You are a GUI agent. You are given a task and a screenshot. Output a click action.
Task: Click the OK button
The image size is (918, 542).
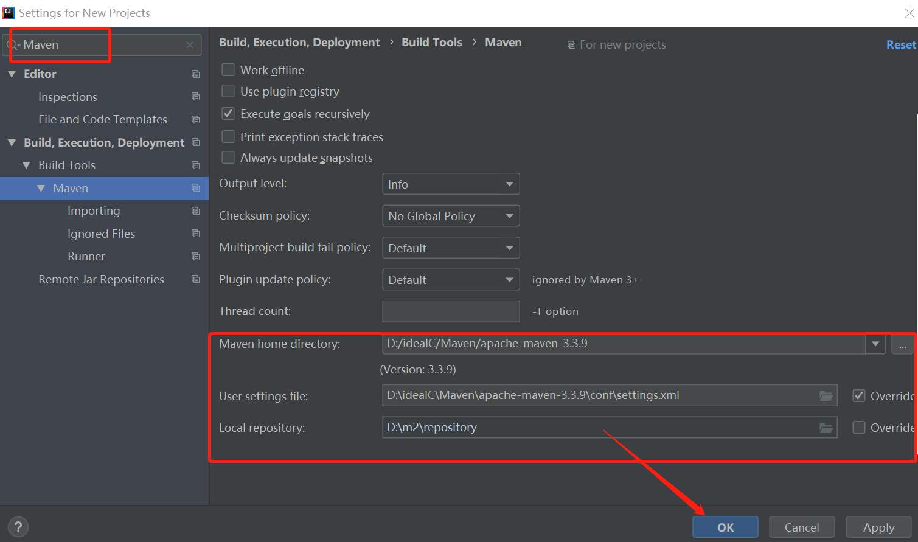(x=725, y=527)
